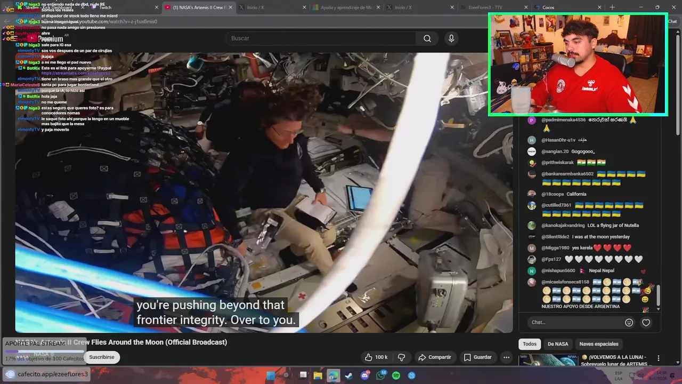Click inside the Buscar search field
The height and width of the screenshot is (384, 682).
point(320,38)
